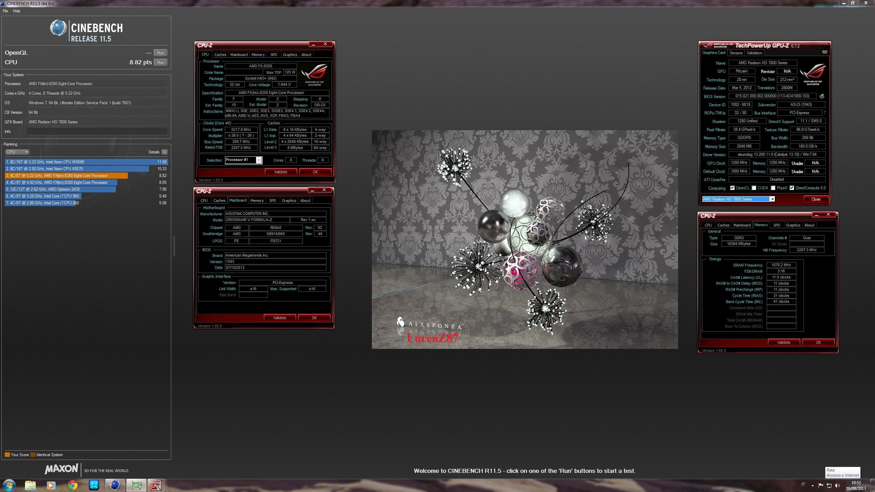The height and width of the screenshot is (492, 875).
Task: Click the Core Speed value 5217.8 MHz
Action: tap(241, 130)
